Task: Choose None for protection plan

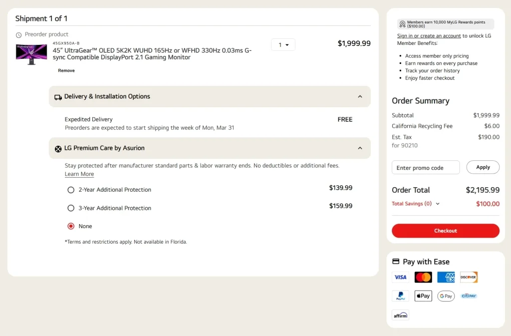Action: (x=71, y=226)
